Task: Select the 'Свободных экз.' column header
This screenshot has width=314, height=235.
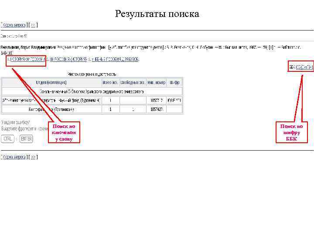Action: (133, 82)
